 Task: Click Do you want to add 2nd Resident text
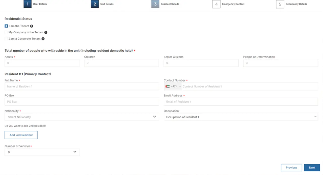(x=25, y=126)
